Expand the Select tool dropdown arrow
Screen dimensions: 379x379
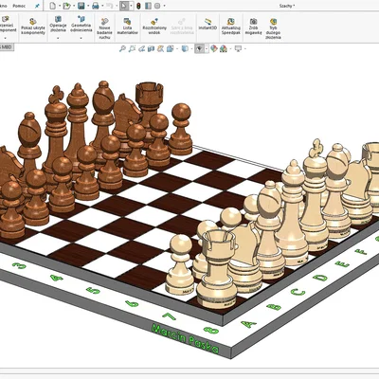click(x=131, y=6)
